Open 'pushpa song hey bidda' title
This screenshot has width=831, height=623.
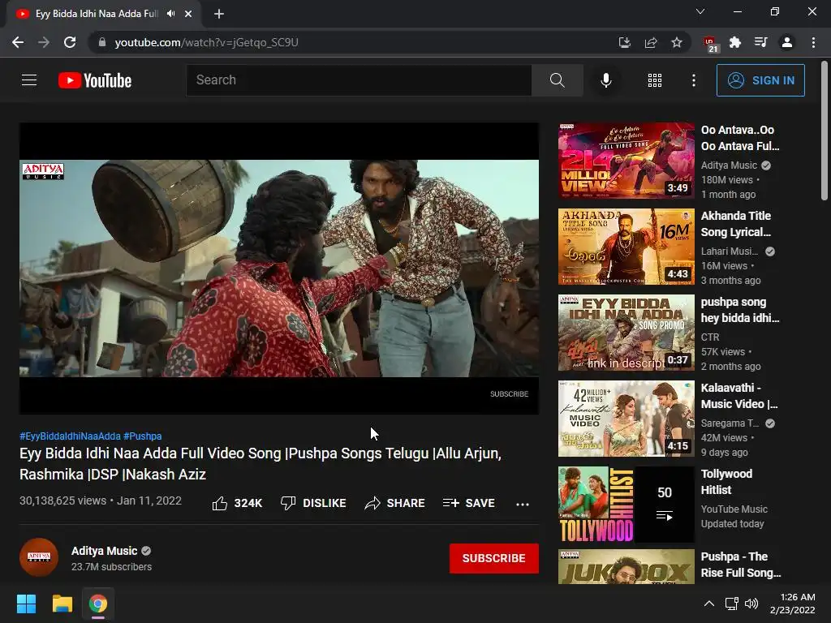tap(740, 310)
